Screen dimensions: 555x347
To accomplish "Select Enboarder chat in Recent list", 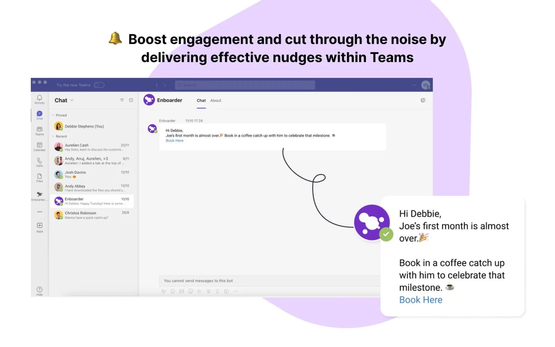I will pos(92,201).
